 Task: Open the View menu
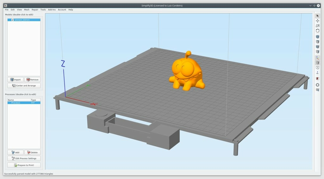point(19,10)
